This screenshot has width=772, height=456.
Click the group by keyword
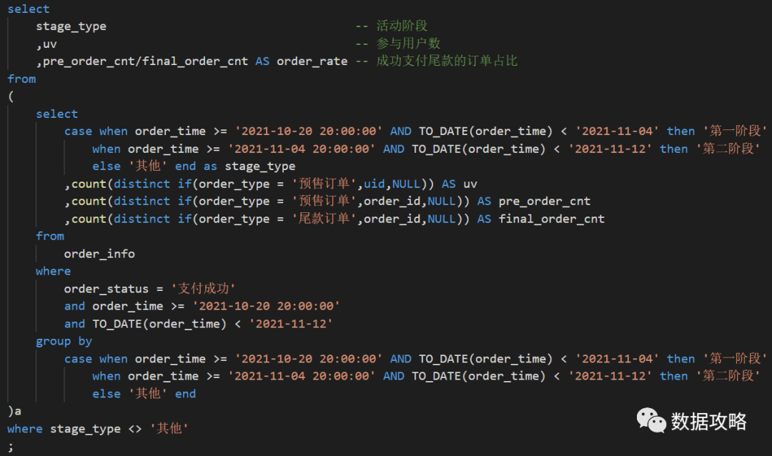click(64, 341)
